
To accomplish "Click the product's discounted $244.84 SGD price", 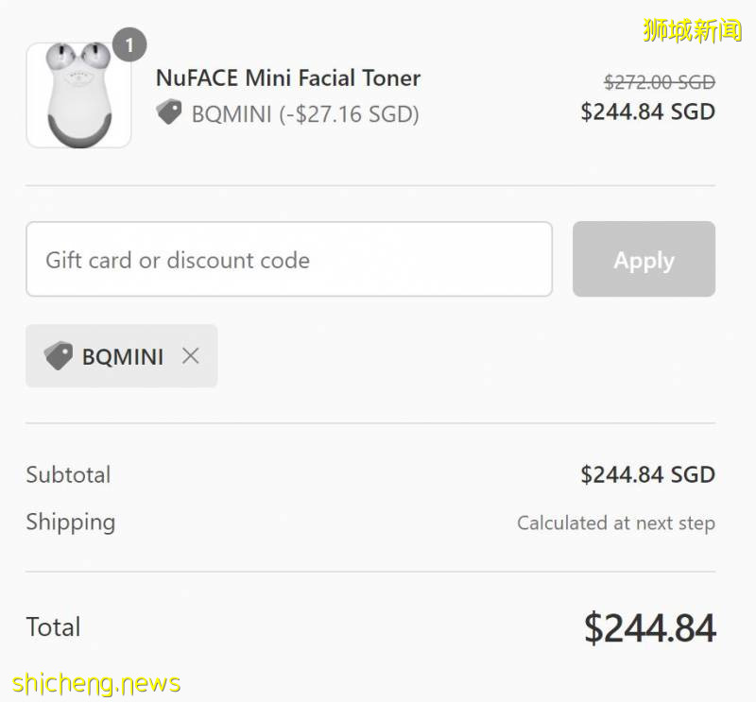I will pyautogui.click(x=647, y=111).
